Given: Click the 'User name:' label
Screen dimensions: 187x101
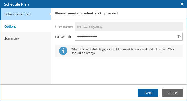Looking at the screenshot, I should [x=64, y=27].
